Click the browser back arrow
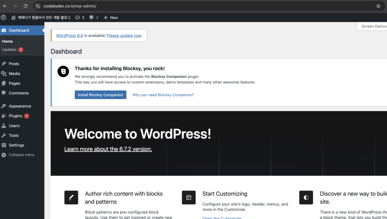Viewport: 387px width, 219px height. [x=5, y=6]
